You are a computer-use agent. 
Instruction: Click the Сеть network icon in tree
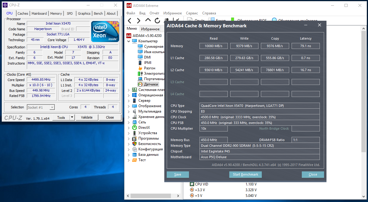[135, 122]
